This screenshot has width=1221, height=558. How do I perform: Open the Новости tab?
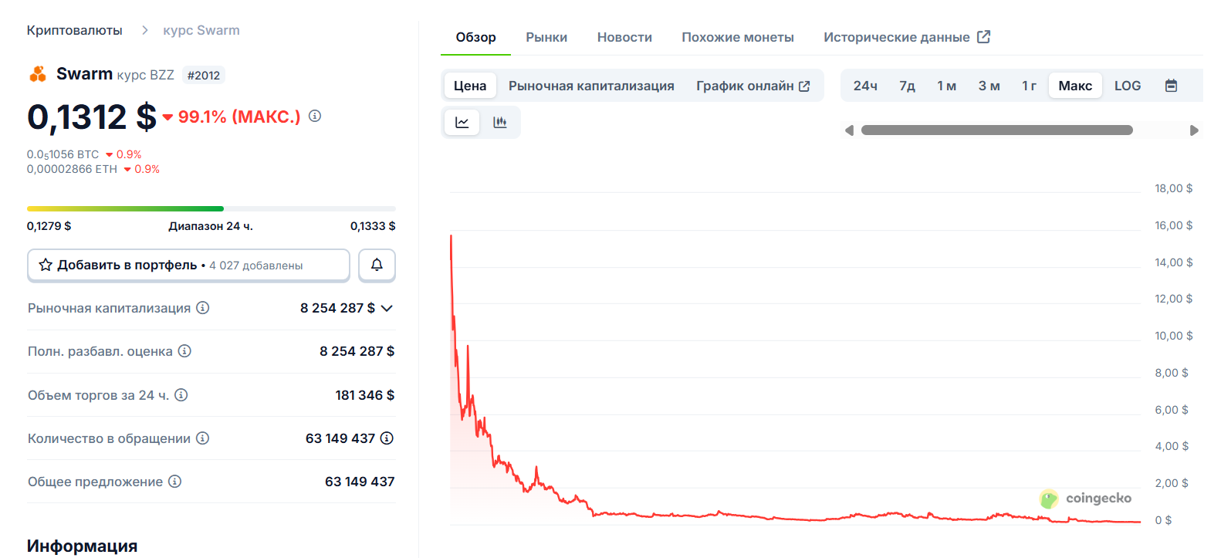tap(624, 37)
